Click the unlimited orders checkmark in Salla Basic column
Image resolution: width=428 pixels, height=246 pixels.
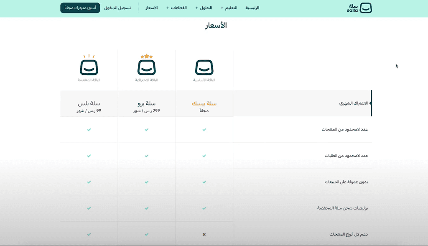tap(204, 156)
